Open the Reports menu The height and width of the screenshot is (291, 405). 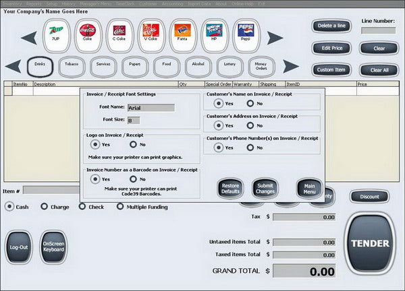click(x=34, y=3)
